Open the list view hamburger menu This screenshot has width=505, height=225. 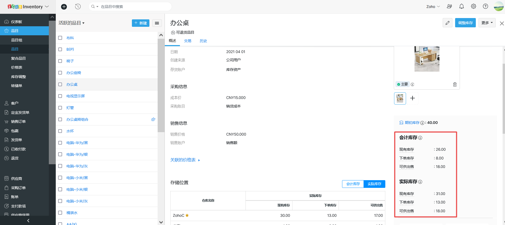click(x=157, y=23)
